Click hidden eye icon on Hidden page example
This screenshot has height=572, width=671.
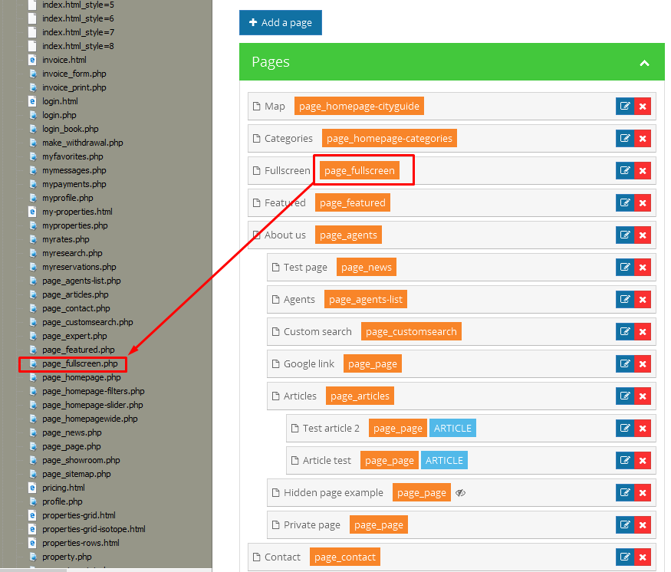point(460,493)
